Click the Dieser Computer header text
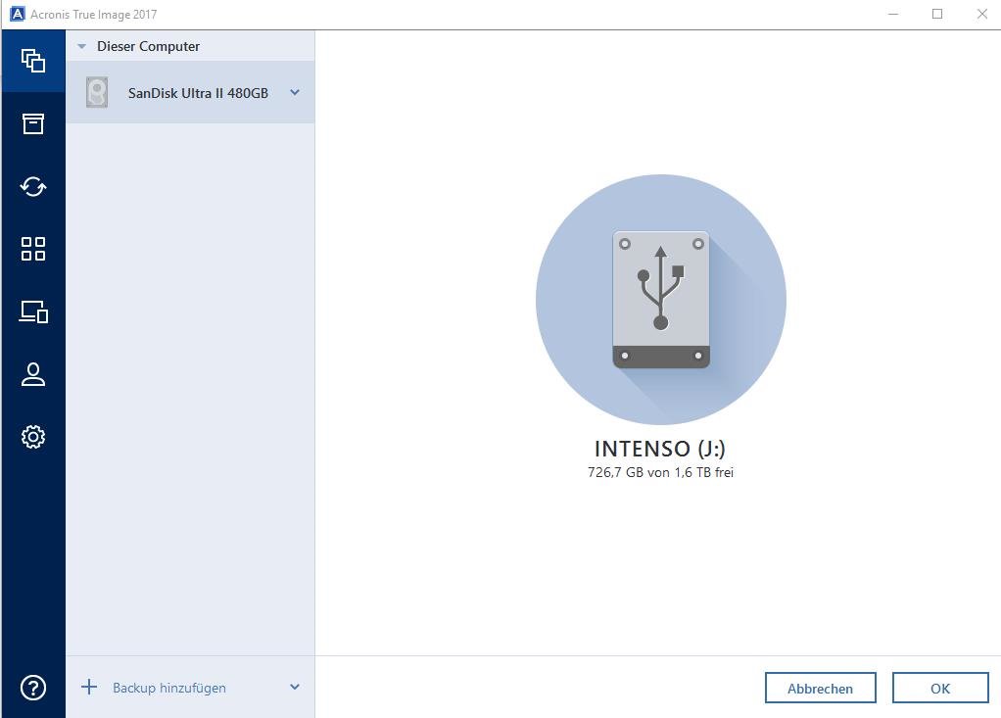The height and width of the screenshot is (718, 1001). [x=148, y=46]
